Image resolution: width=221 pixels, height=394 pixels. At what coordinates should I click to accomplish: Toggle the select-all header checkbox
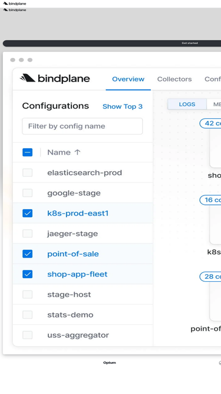point(27,152)
